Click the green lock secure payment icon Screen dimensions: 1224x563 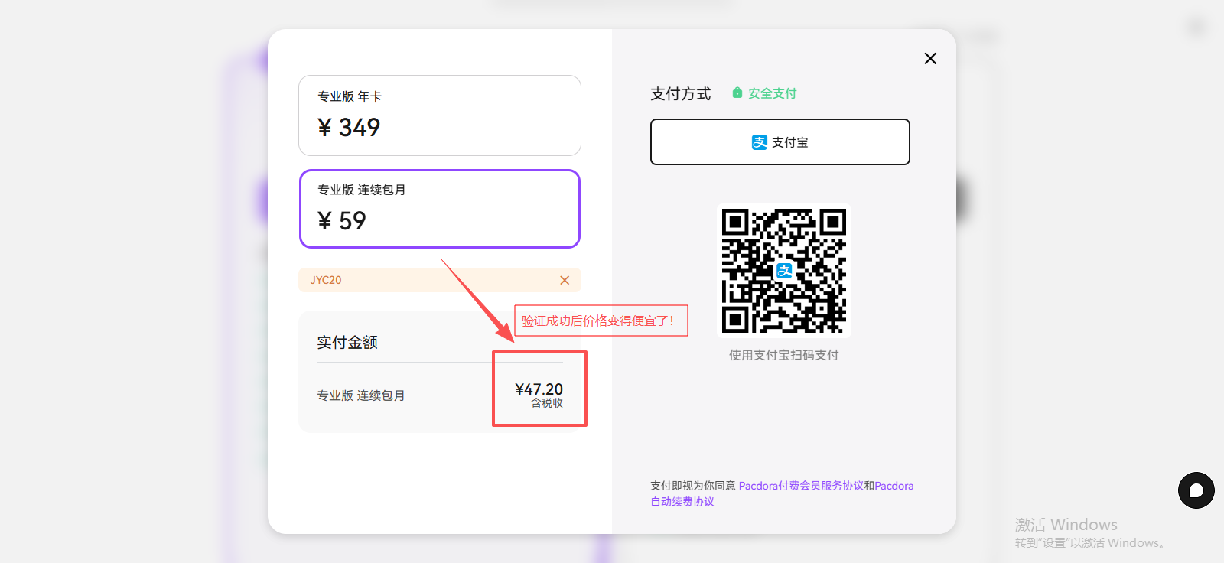click(737, 93)
